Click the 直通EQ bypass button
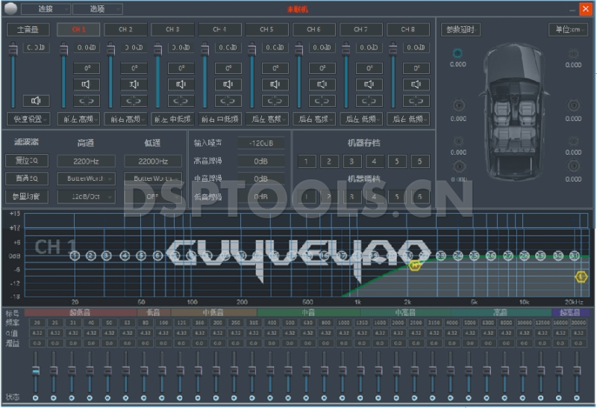The image size is (597, 408). [x=27, y=178]
